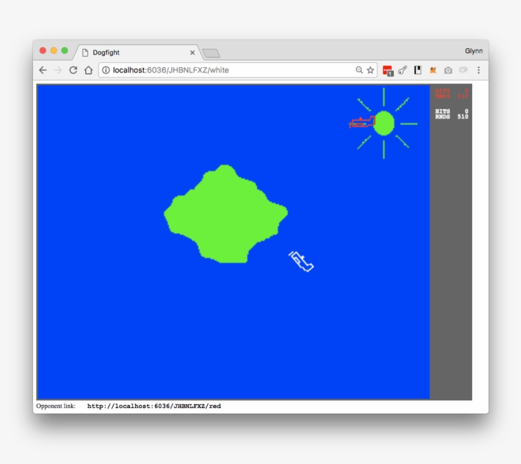
Task: Go back using the browser back arrow
Action: 43,70
